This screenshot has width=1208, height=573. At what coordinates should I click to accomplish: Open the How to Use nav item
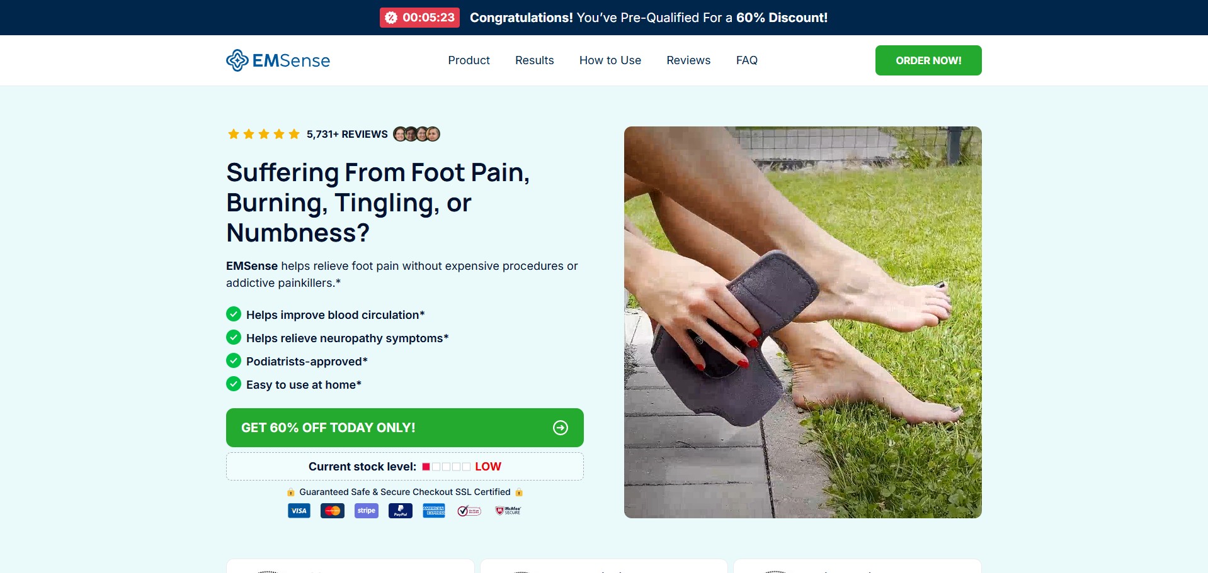(x=610, y=60)
